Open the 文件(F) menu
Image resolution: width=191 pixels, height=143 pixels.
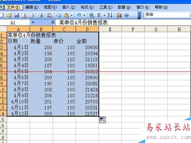coord(14,7)
